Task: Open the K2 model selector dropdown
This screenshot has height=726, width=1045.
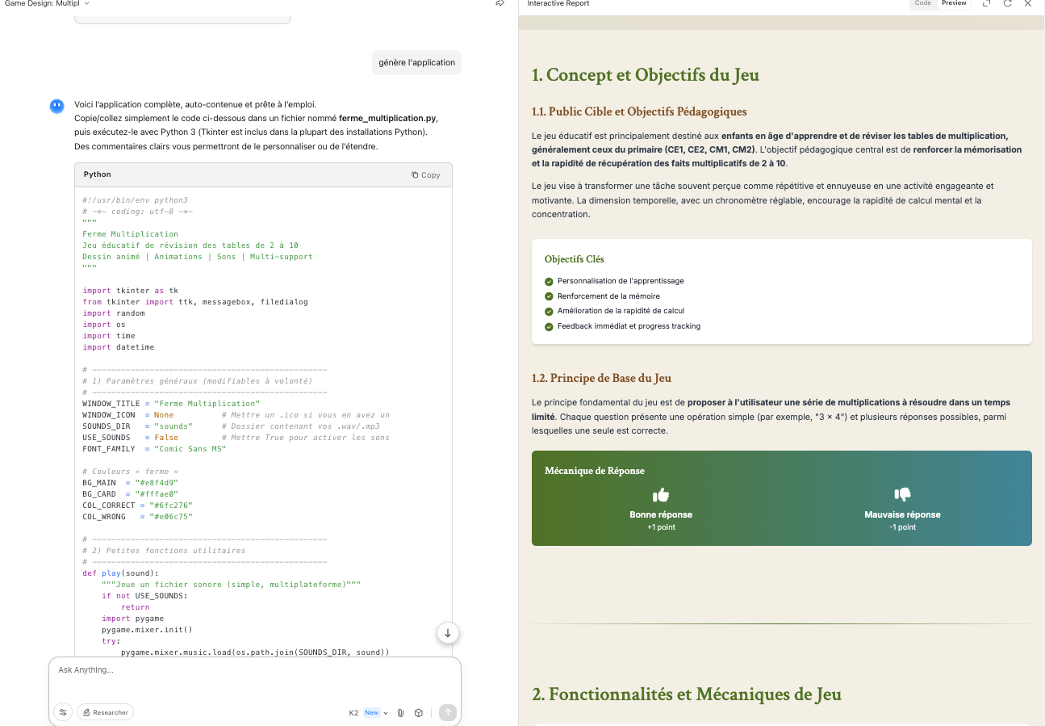Action: coord(368,713)
